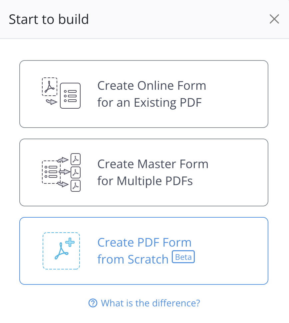Click the middle PDF file icon in Master Form option
The image size is (289, 323).
coord(76,172)
